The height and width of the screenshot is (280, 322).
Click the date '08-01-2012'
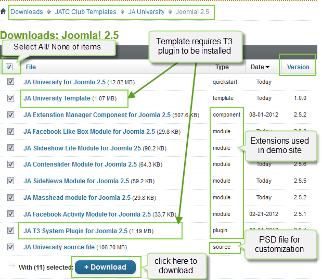(264, 114)
